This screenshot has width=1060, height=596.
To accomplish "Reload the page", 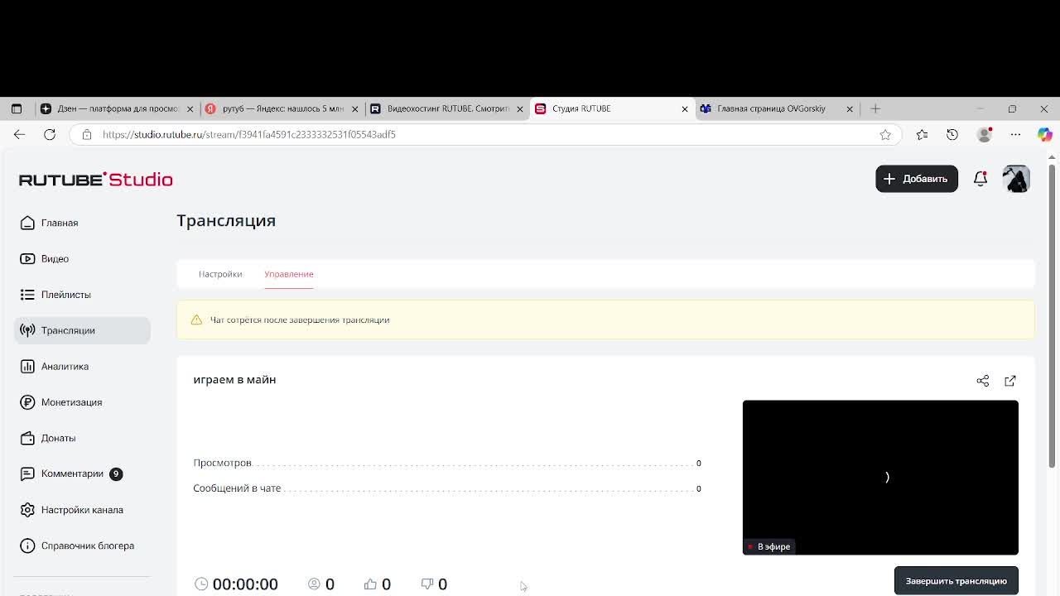I will pyautogui.click(x=50, y=134).
